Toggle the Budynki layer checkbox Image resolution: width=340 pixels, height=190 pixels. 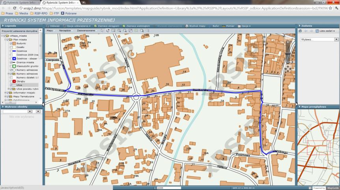pos(11,43)
